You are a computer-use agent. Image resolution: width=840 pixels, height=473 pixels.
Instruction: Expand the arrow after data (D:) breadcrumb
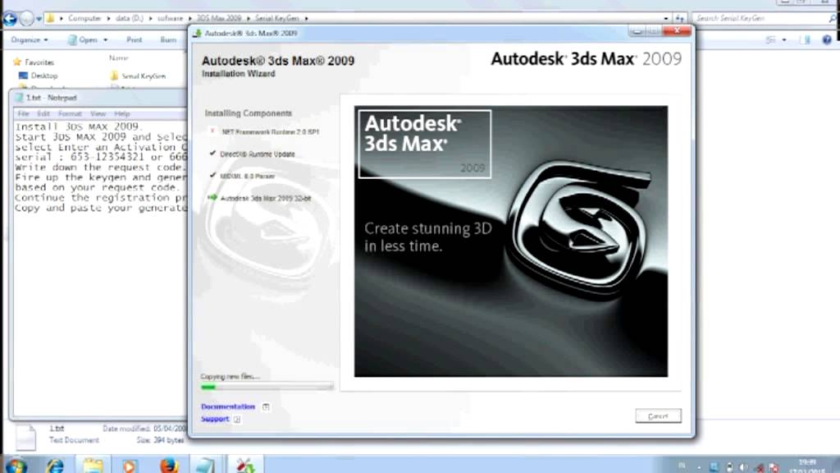150,18
